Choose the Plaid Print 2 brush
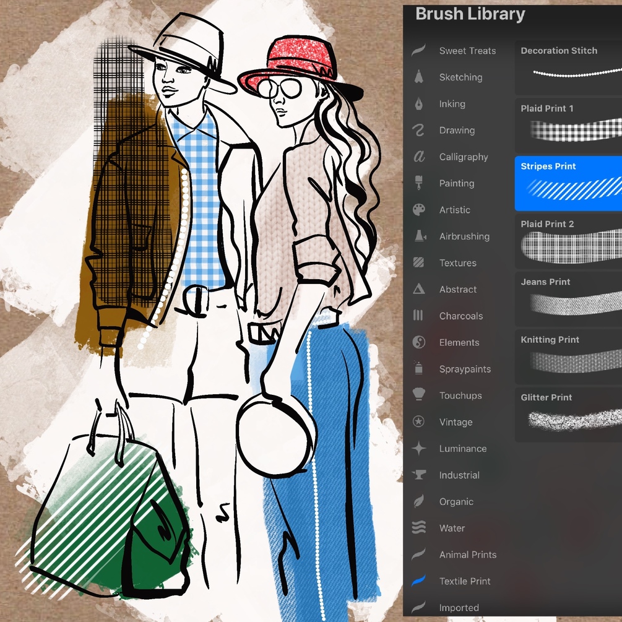Viewport: 622px width, 622px height. coord(568,241)
